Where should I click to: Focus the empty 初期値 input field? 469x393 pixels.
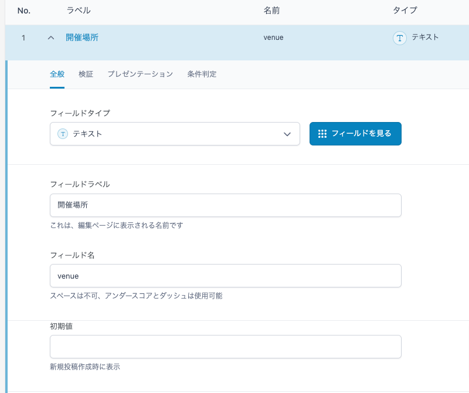tap(226, 347)
